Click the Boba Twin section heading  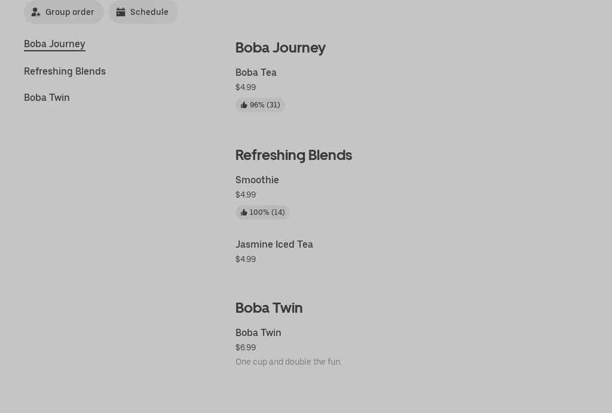(x=269, y=308)
